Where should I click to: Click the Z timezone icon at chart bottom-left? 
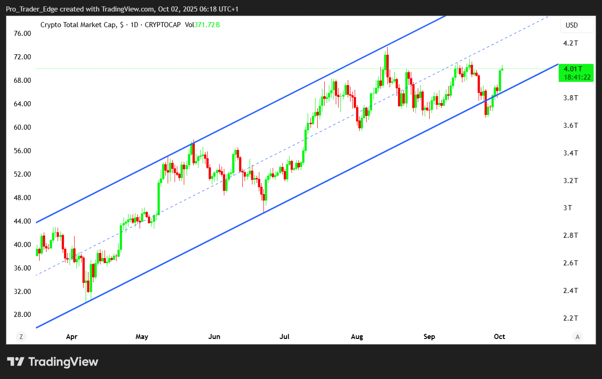tap(21, 336)
